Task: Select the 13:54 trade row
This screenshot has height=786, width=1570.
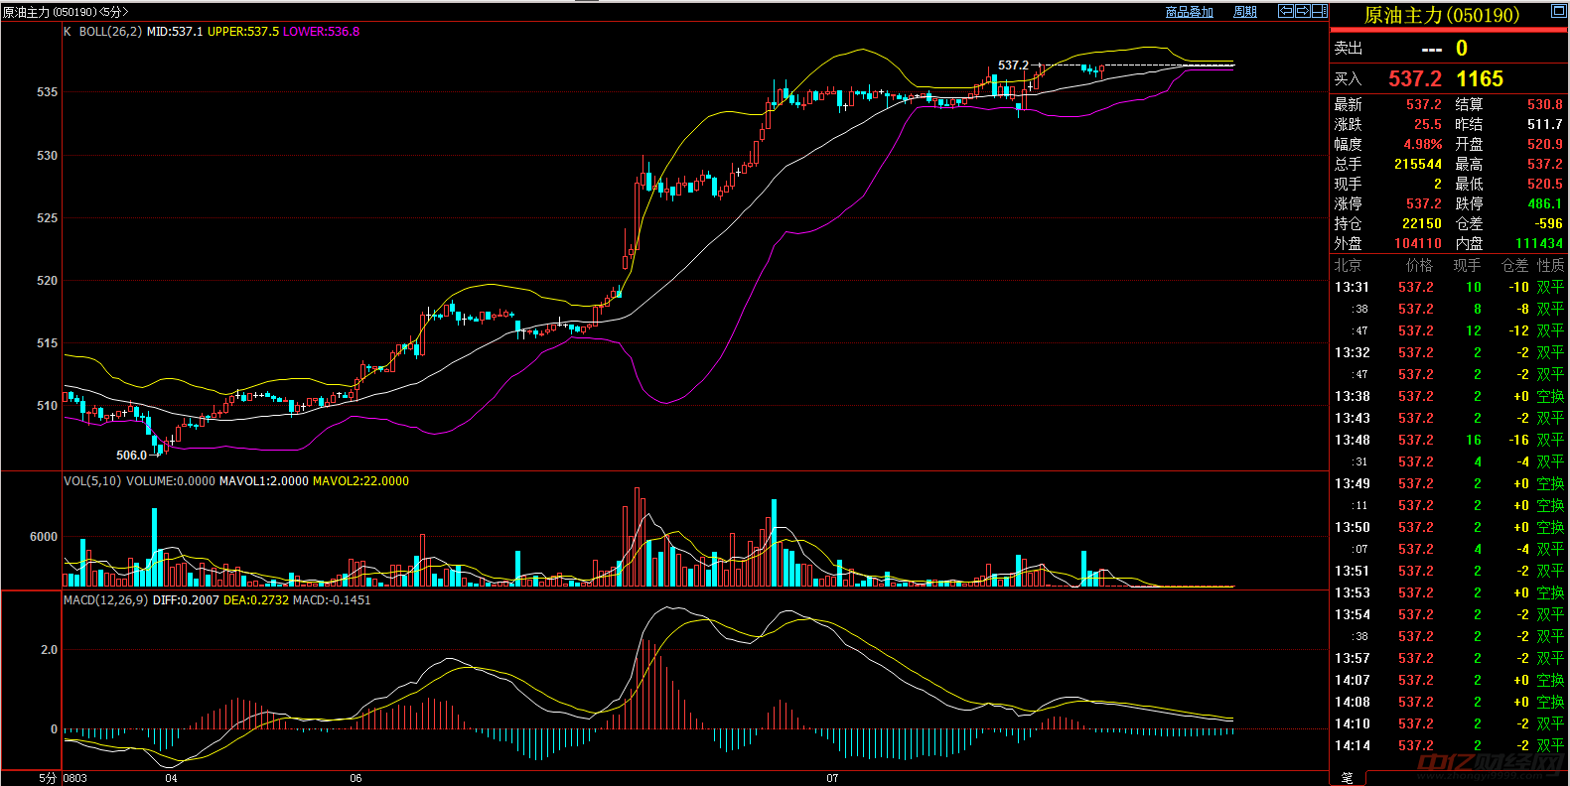Action: (1449, 614)
